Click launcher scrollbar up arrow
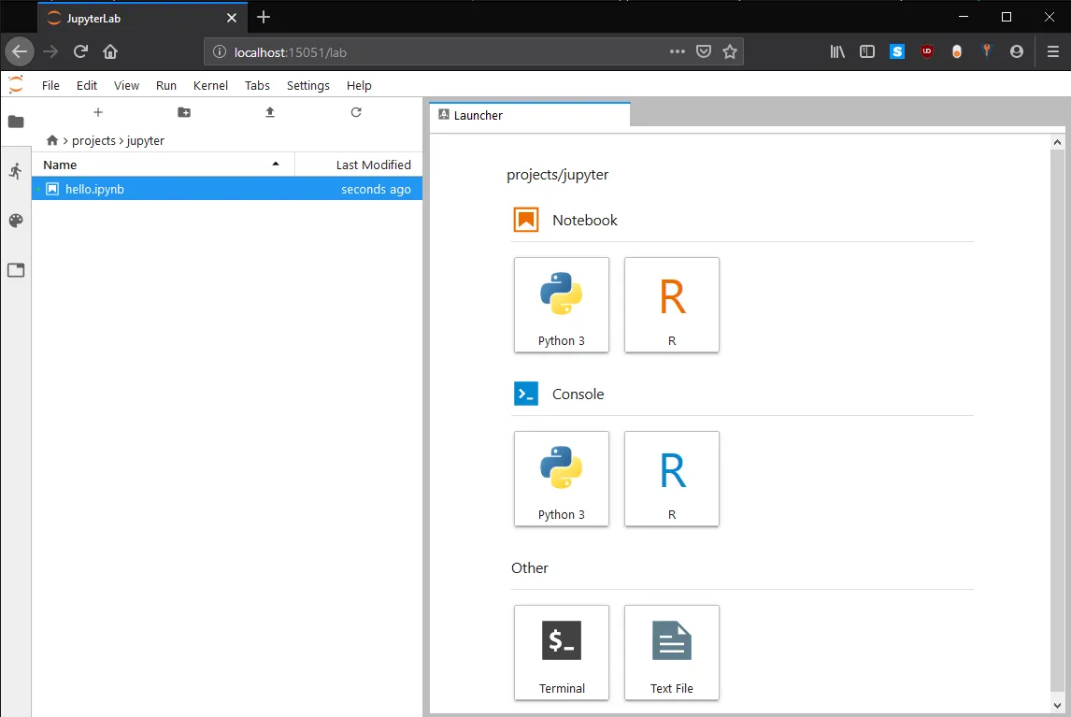The width and height of the screenshot is (1071, 717). tap(1057, 142)
